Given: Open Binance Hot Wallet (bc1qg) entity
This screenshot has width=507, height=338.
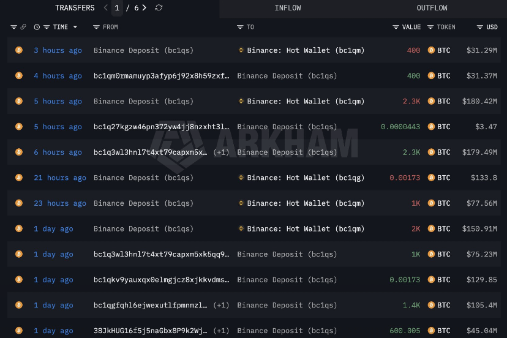Looking at the screenshot, I should [306, 178].
